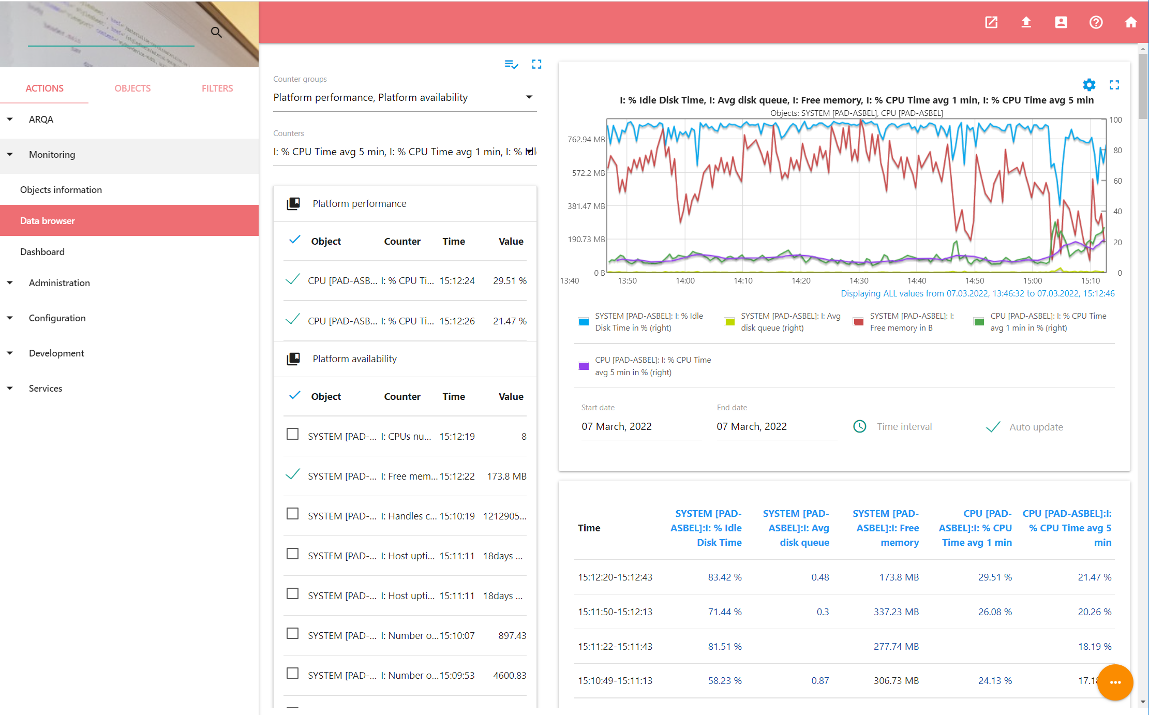Image resolution: width=1149 pixels, height=715 pixels.
Task: Toggle the blue Idle Disk Time legend swatch
Action: coord(584,322)
